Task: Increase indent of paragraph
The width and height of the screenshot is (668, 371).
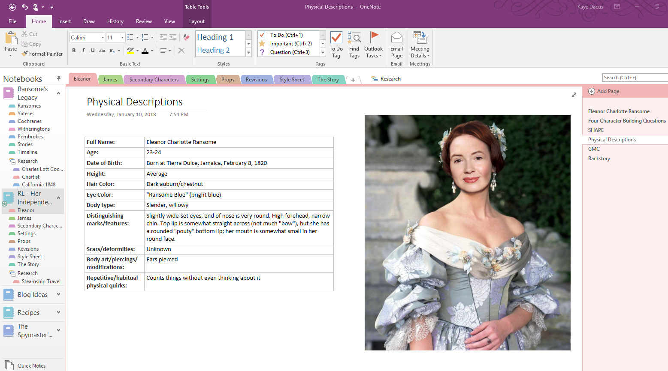Action: click(x=173, y=37)
